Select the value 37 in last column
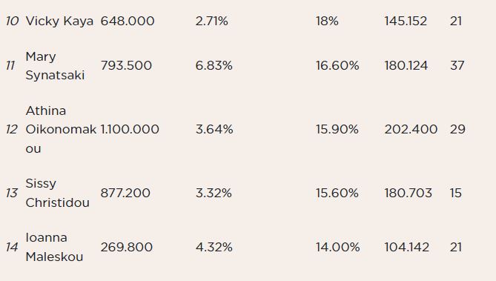The image size is (496, 281). [457, 66]
